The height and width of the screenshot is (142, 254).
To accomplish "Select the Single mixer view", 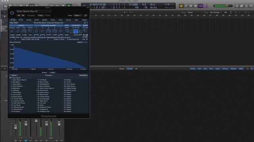I will [x=122, y=69].
